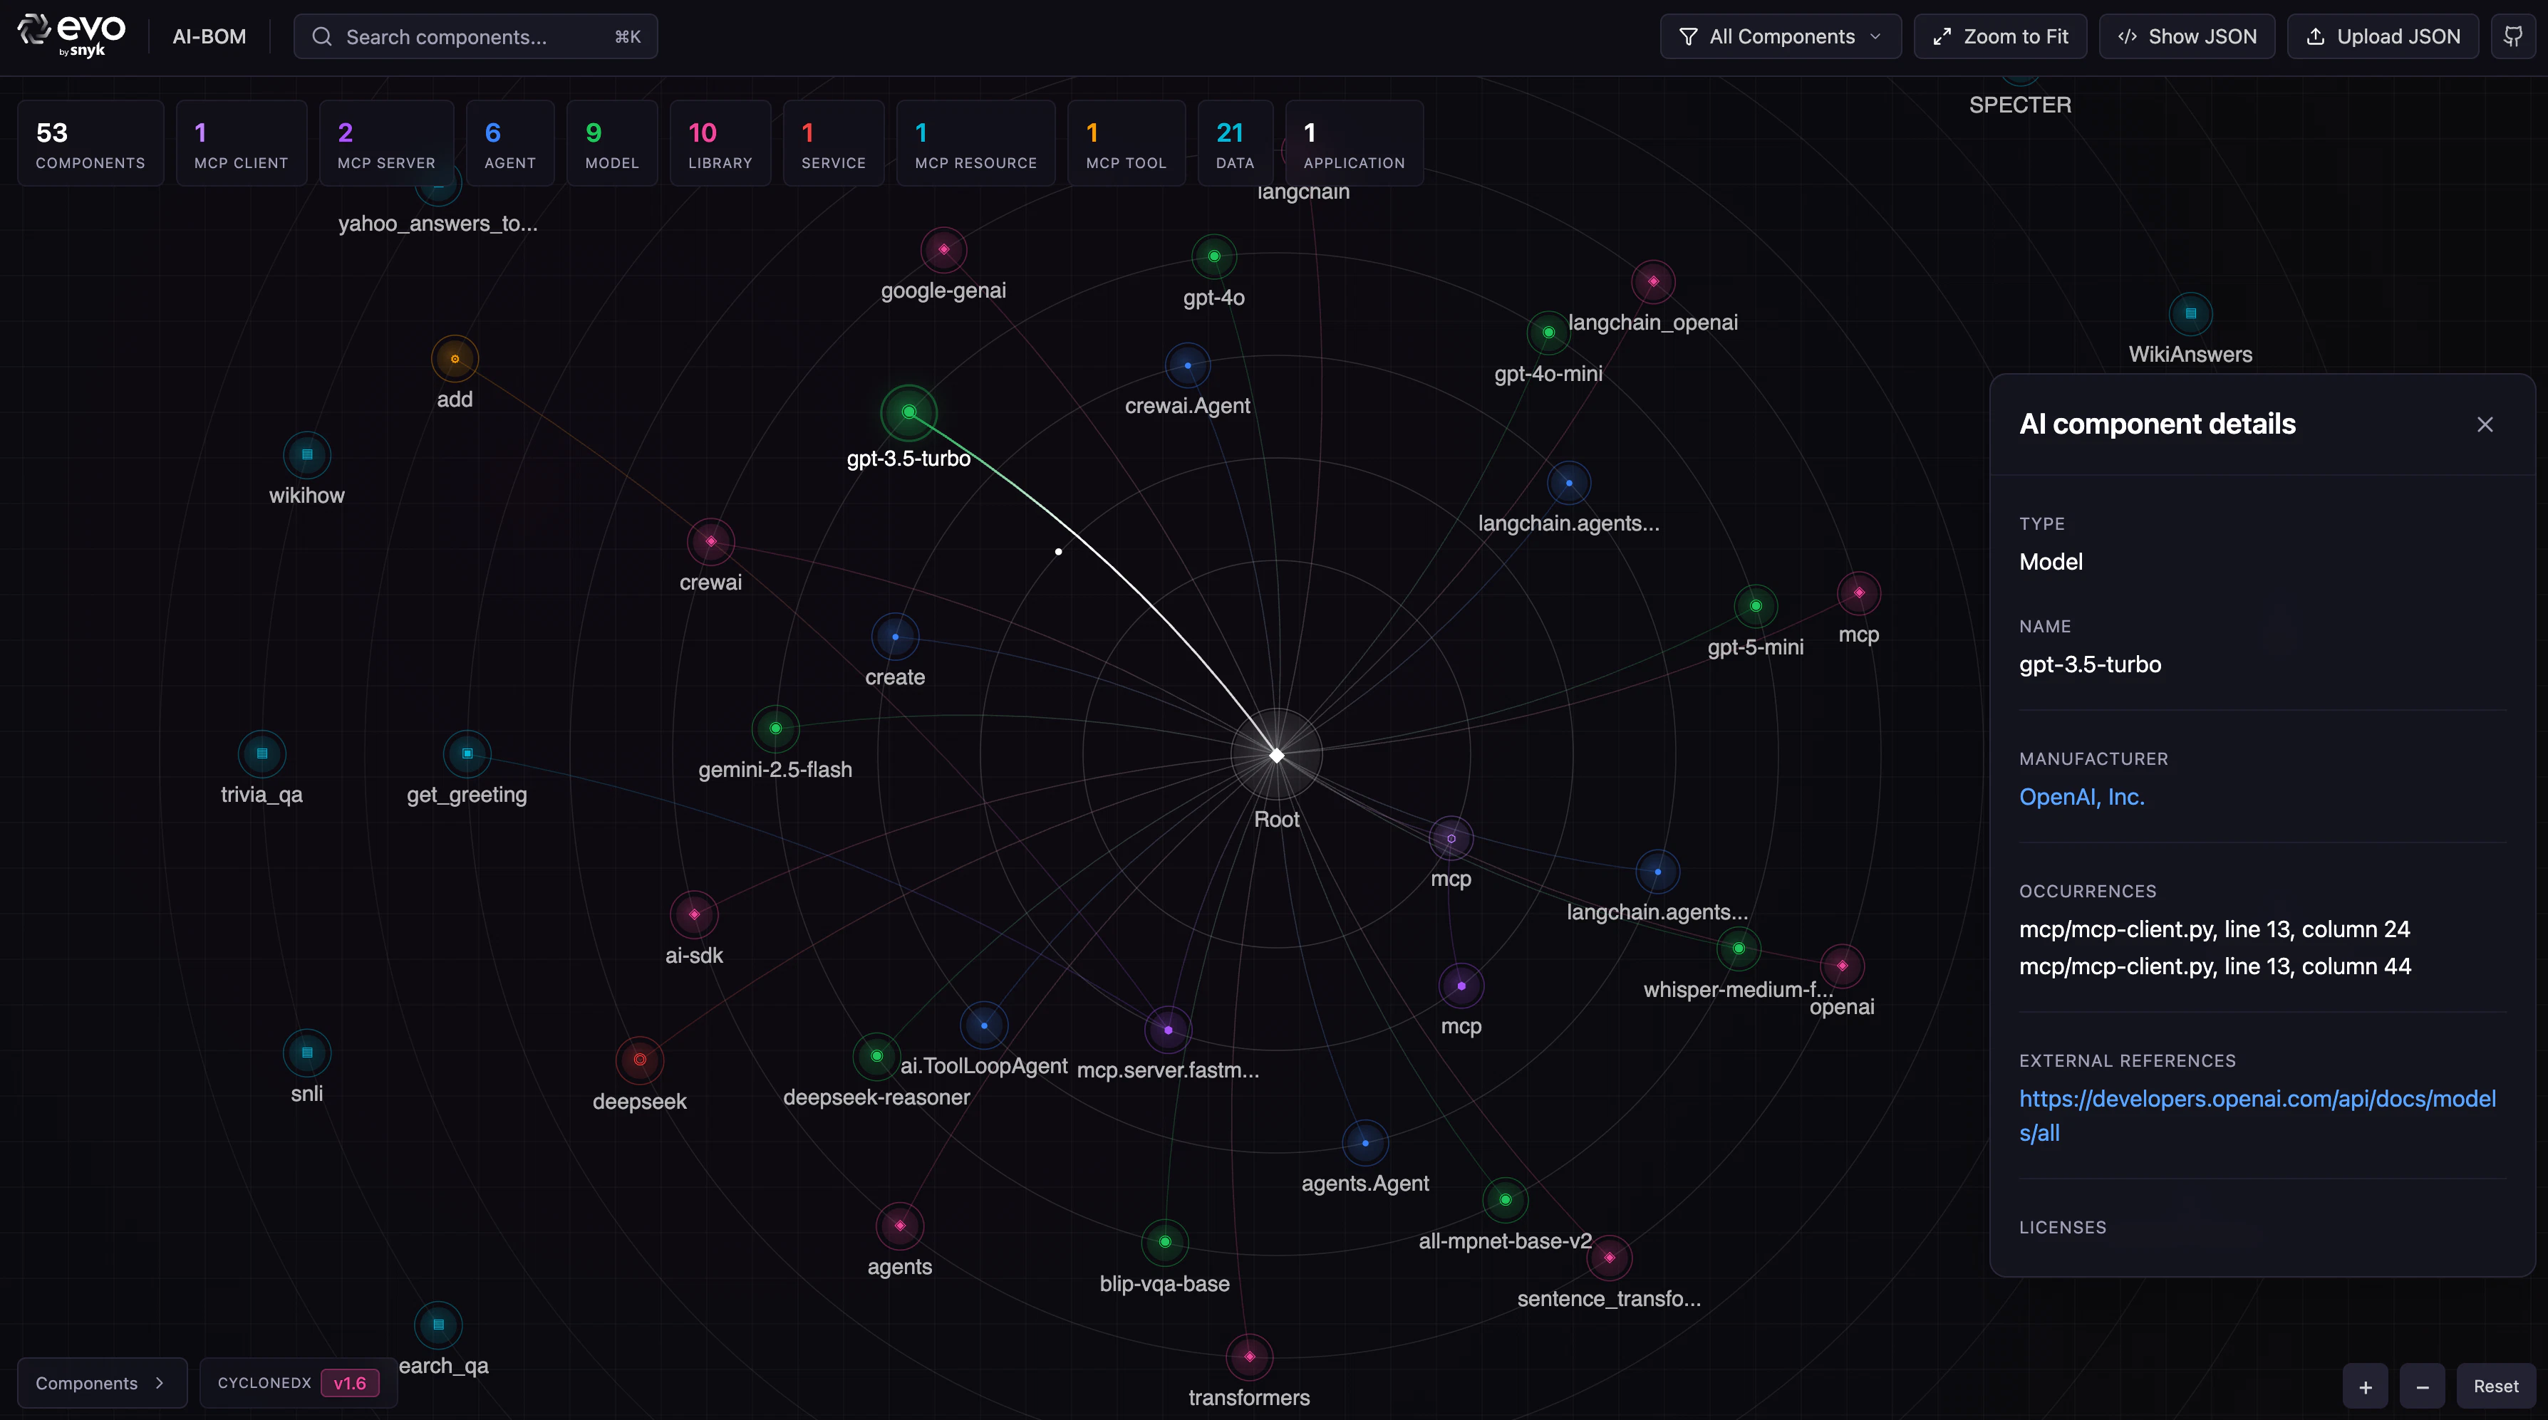Click the crewai.Agent node
2548x1420 pixels.
pos(1188,365)
